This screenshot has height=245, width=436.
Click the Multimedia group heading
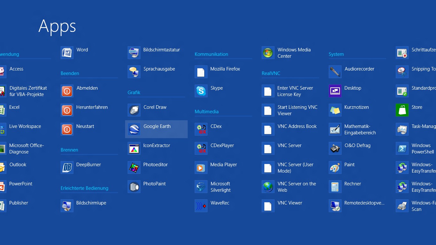coord(207,112)
